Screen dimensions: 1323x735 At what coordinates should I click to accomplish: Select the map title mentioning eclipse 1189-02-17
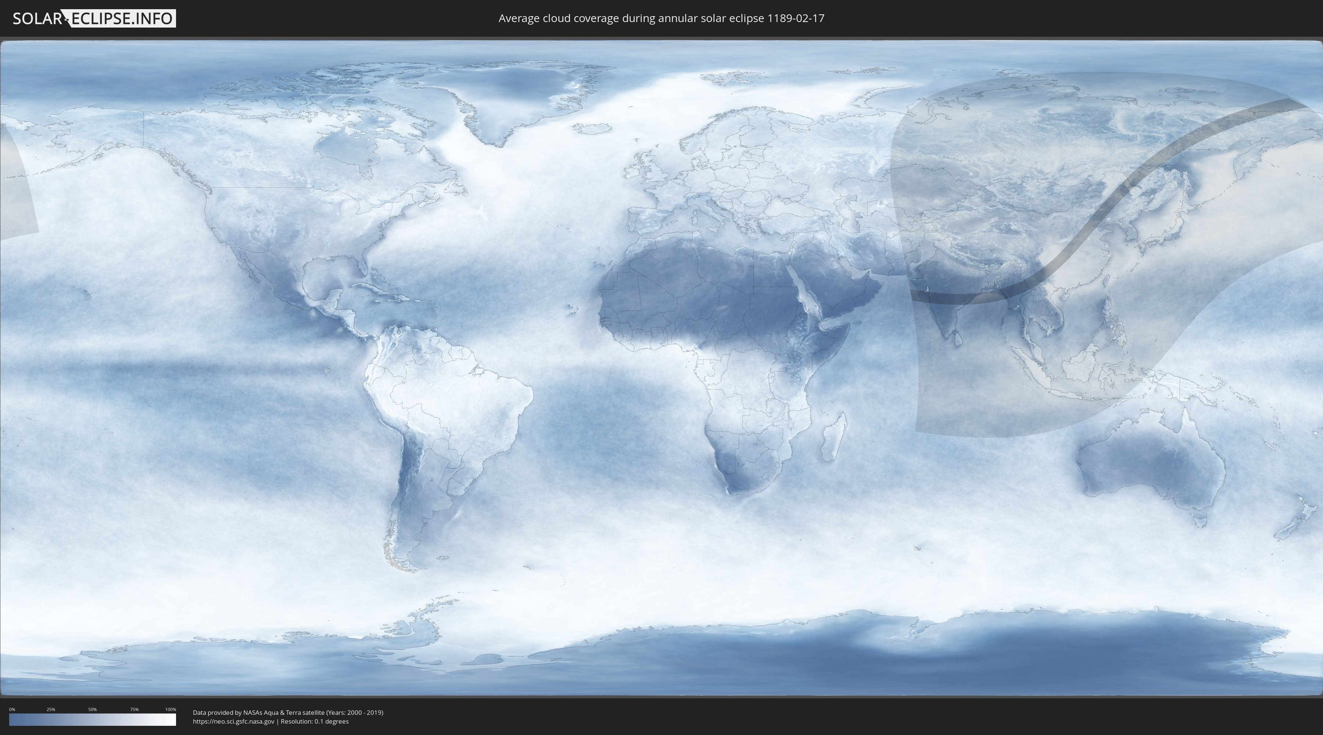coord(661,18)
